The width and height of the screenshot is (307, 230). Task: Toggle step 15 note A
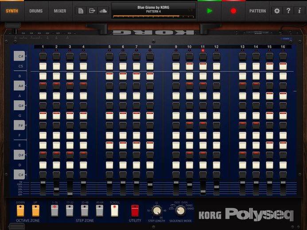[269, 96]
